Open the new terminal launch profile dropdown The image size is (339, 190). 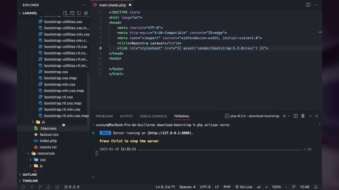(x=289, y=116)
